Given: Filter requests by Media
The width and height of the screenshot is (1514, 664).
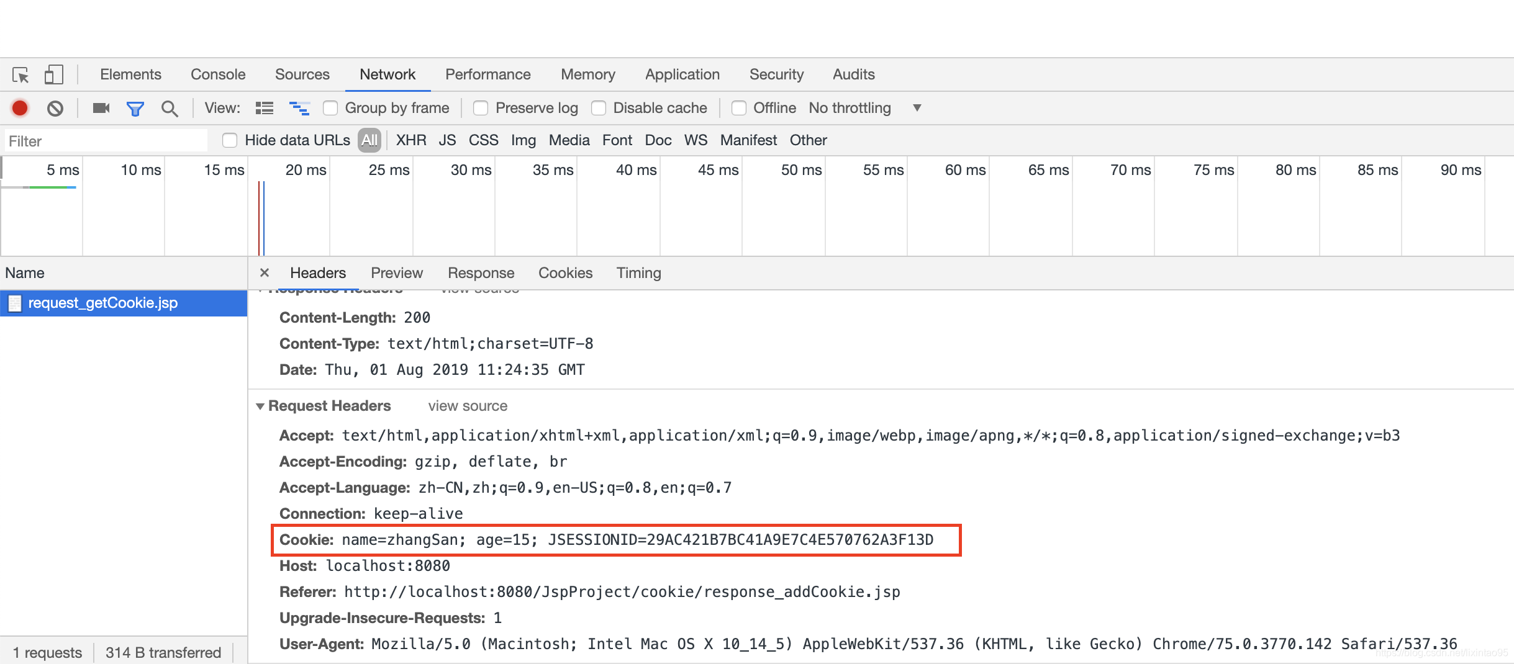Looking at the screenshot, I should (569, 140).
